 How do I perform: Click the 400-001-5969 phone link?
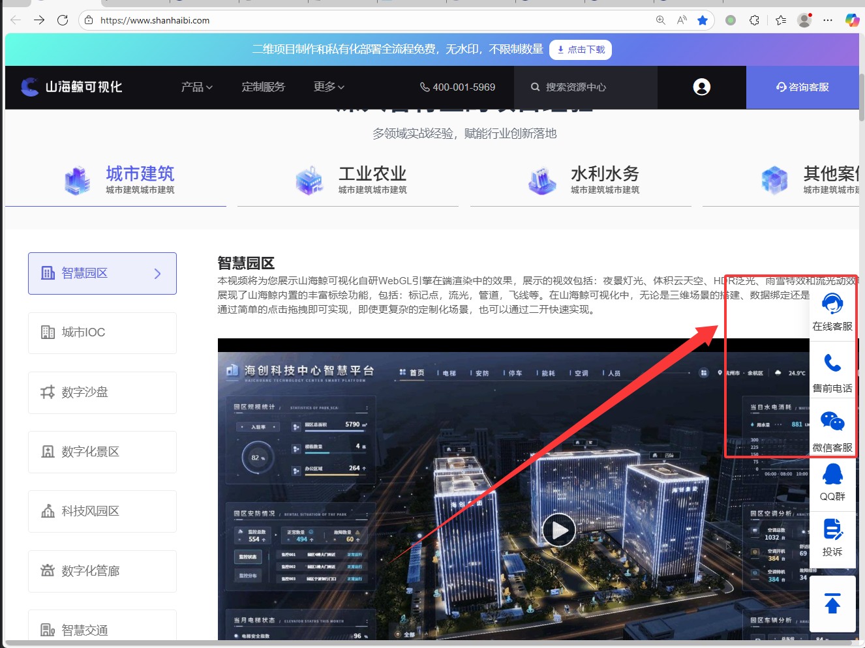point(457,87)
